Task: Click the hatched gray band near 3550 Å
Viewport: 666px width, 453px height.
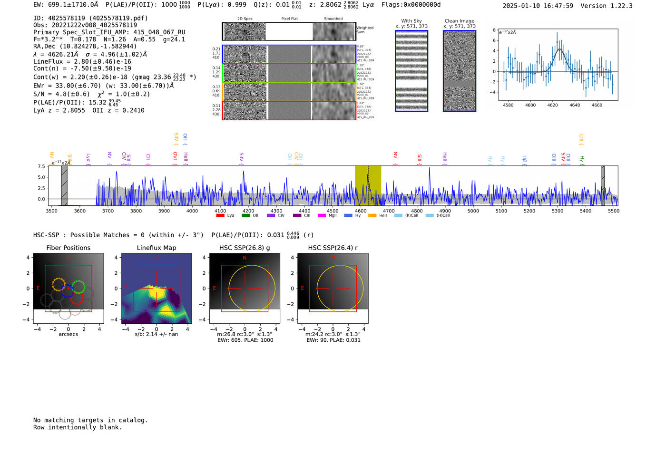Action: click(64, 185)
